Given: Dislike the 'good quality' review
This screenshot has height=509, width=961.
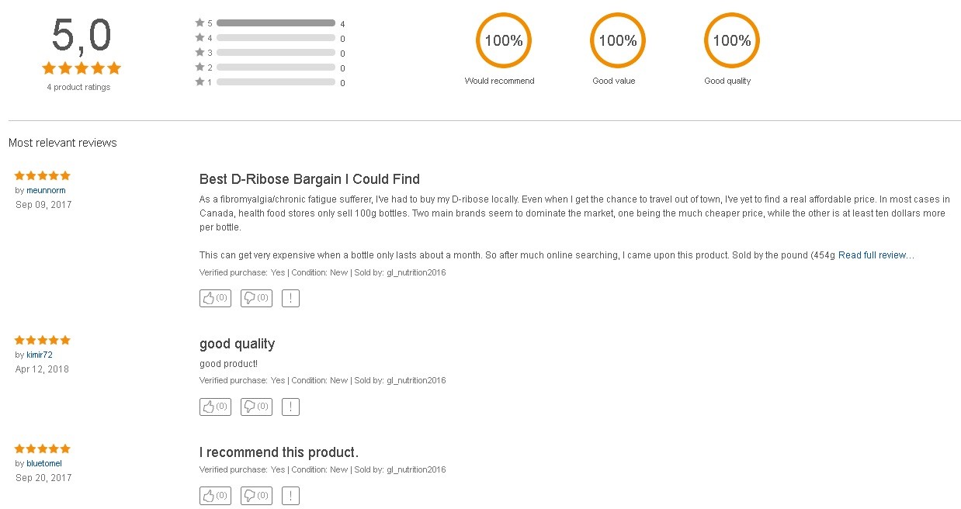Looking at the screenshot, I should click(256, 407).
